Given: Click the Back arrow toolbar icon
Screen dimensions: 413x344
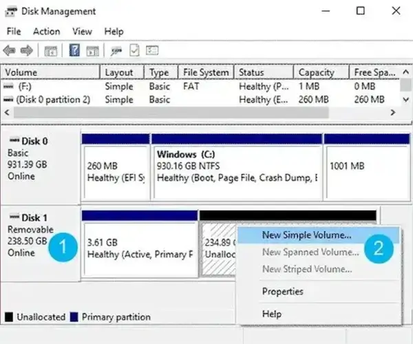Looking at the screenshot, I should click(x=10, y=50).
